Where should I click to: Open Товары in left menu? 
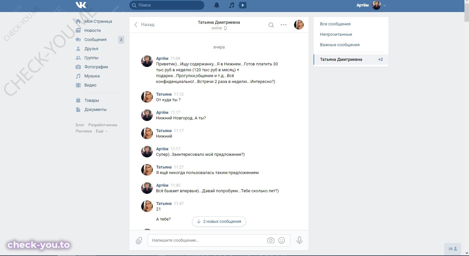(x=92, y=101)
